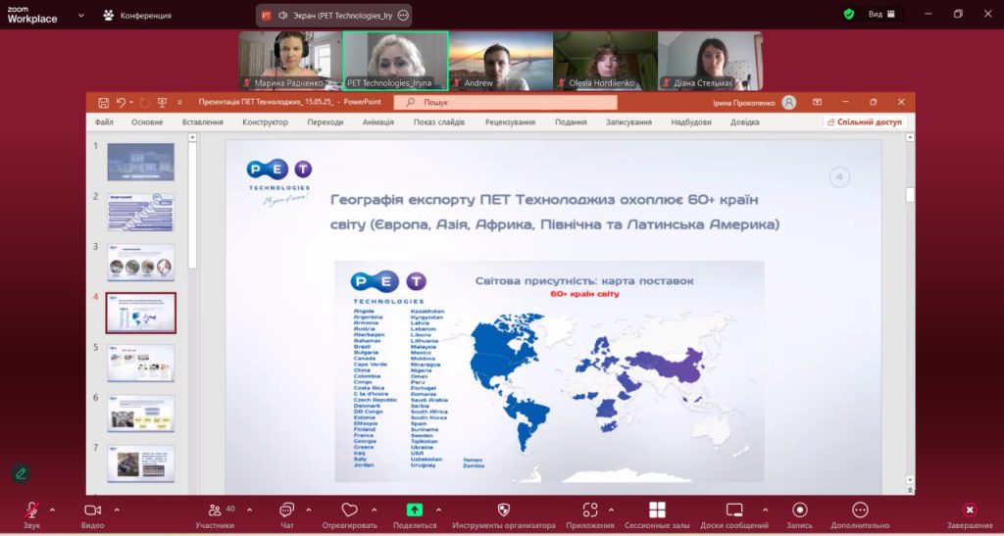Select slide 3 thumbnail
1004x536 pixels.
click(141, 263)
